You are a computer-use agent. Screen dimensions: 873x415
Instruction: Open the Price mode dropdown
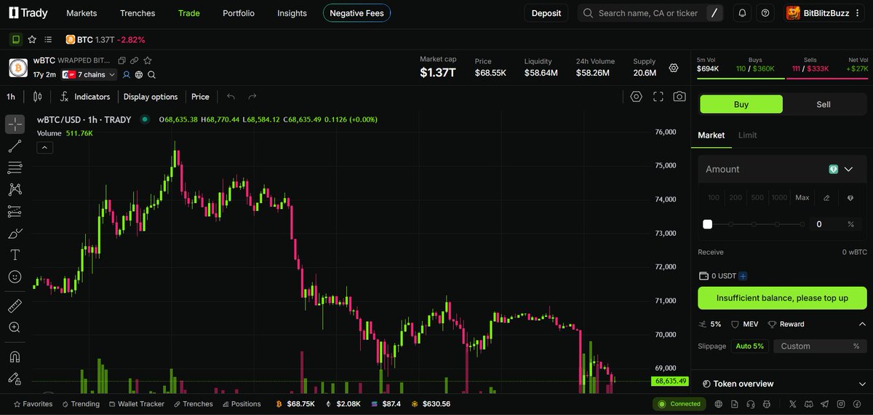coord(200,96)
